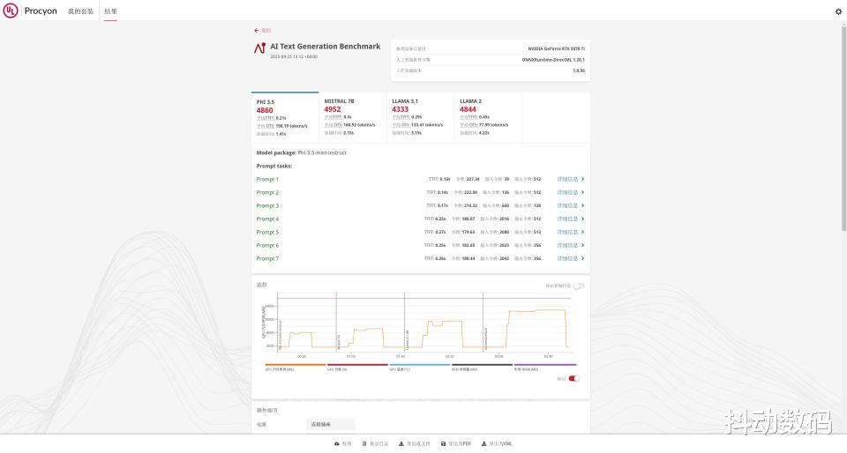The height and width of the screenshot is (453, 847).
Task: Toggle the red GPU load legend
Action: click(x=357, y=367)
